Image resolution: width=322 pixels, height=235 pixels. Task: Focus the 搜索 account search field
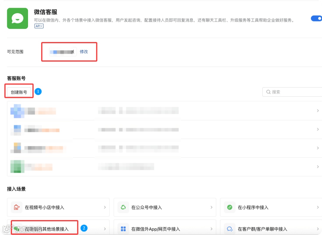pyautogui.click(x=292, y=92)
